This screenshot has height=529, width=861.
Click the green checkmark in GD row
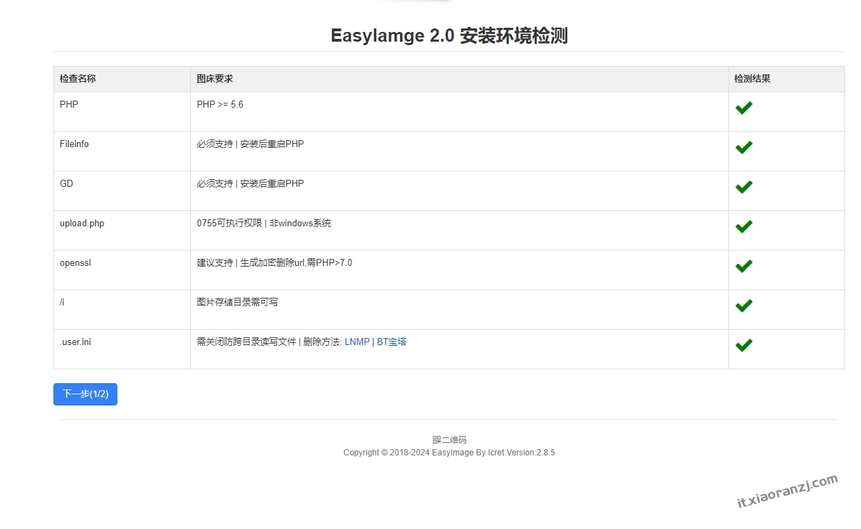click(744, 187)
